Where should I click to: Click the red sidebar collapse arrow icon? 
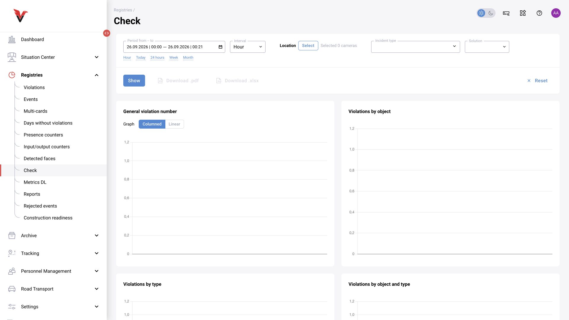pyautogui.click(x=107, y=33)
